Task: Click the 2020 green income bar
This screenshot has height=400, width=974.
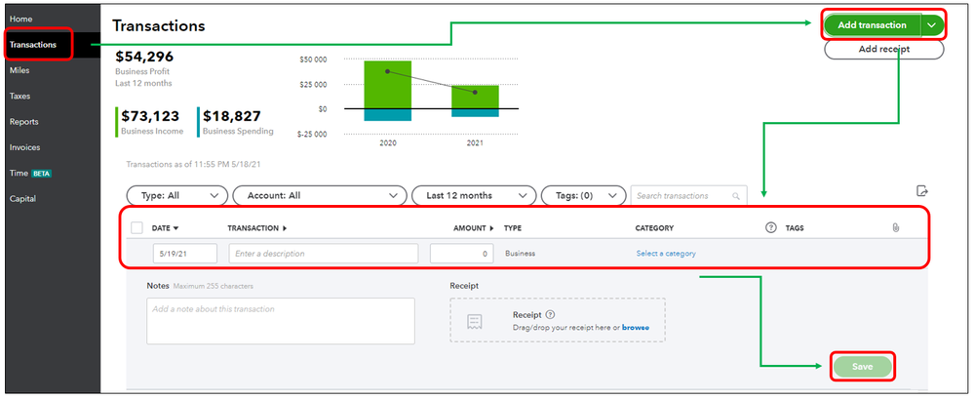Action: tap(388, 85)
